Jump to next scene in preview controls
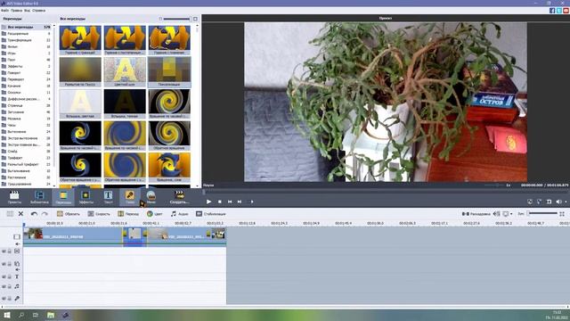The height and width of the screenshot is (321, 570). point(252,202)
